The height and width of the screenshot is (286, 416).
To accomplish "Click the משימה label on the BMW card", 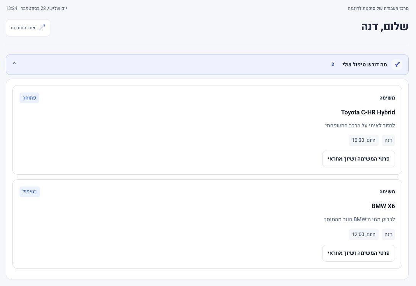I will click(387, 192).
